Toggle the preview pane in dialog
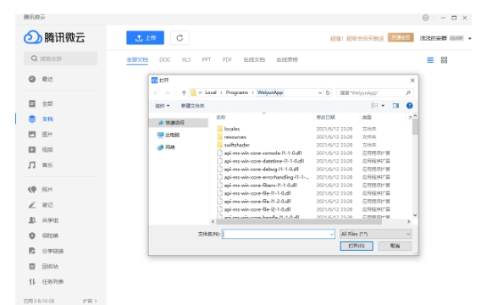Viewport: 498px width, 305px height. (396, 106)
